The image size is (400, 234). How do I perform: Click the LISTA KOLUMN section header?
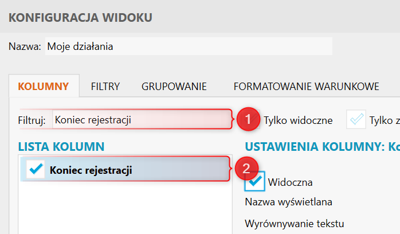(x=61, y=147)
